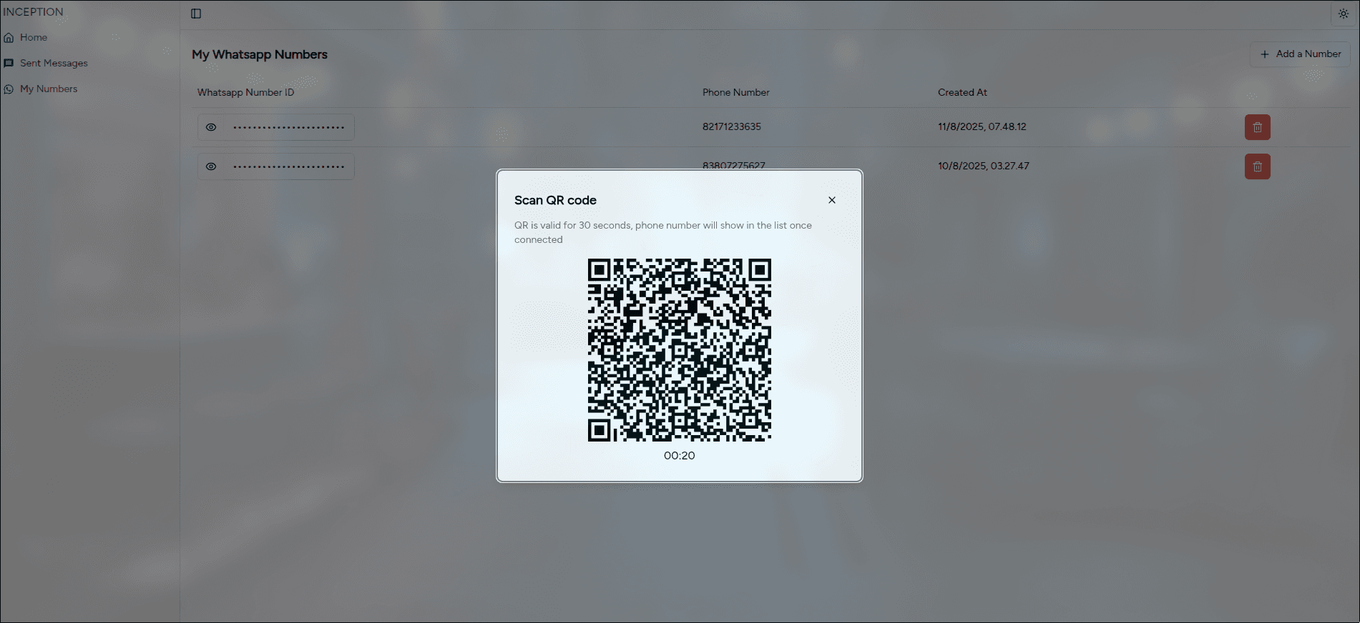Click the Scan QR code title

555,200
